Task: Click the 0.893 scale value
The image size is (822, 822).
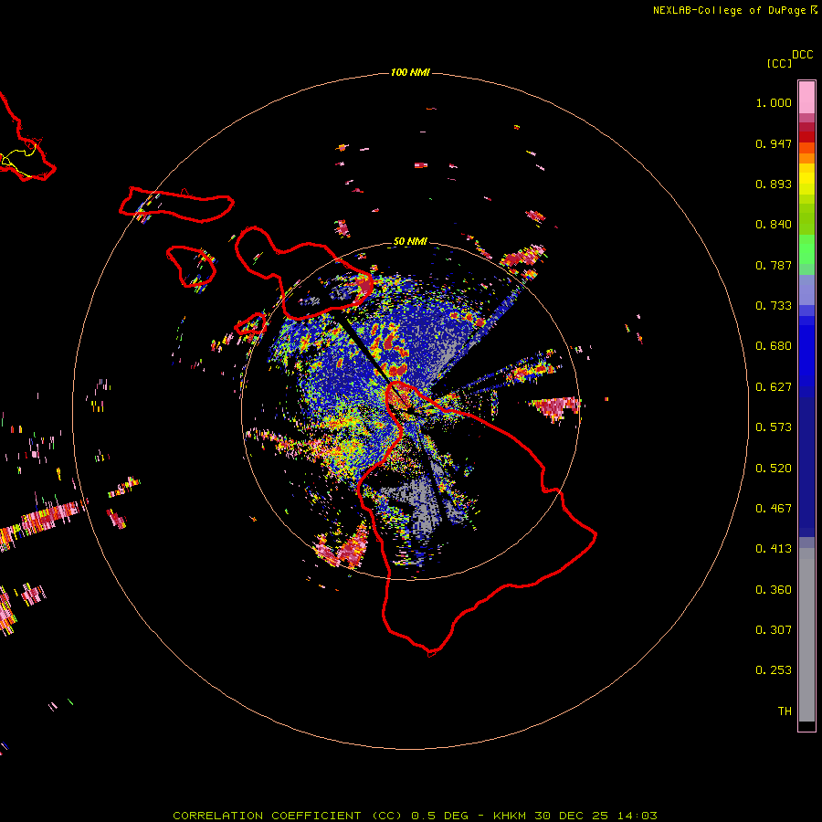Action: tap(774, 184)
